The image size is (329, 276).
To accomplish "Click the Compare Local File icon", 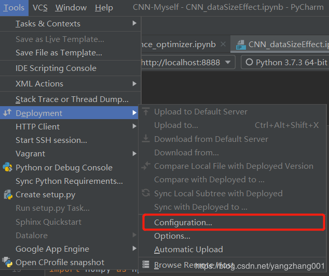I will point(146,166).
